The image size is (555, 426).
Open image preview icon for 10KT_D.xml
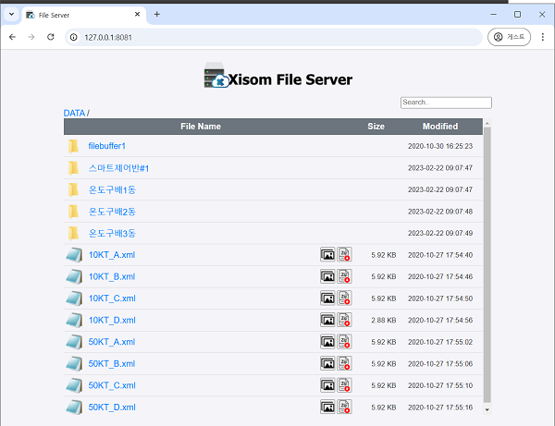click(x=327, y=320)
